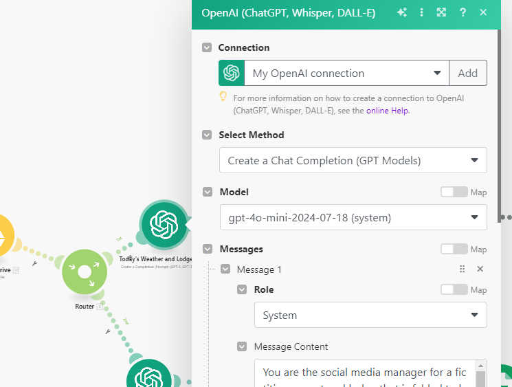
Task: Open the Create a Chat Completion method dropdown
Action: pos(353,160)
